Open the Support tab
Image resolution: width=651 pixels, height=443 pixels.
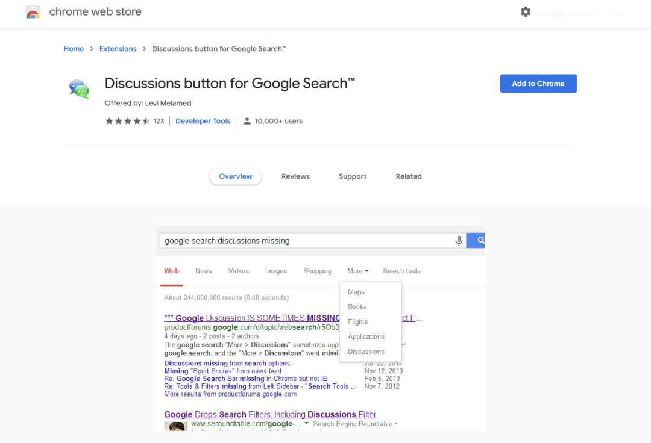353,176
